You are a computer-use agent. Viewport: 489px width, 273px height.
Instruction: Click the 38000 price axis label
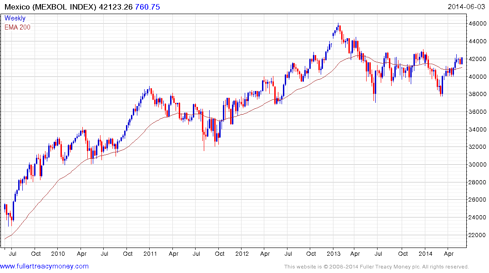(478, 94)
